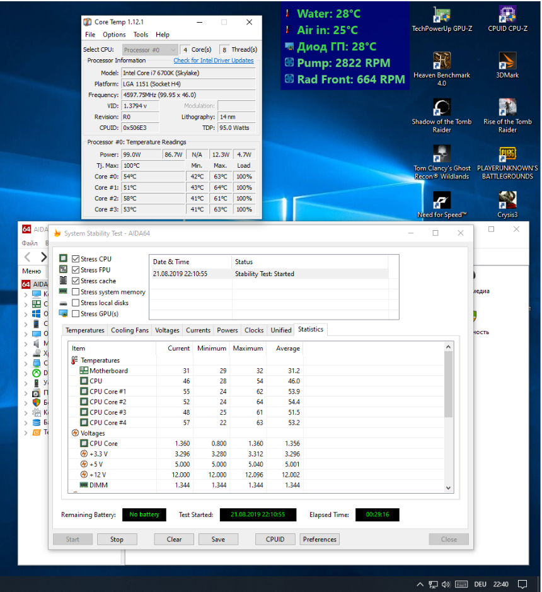542x592 pixels.
Task: Enable Stress GPU(s) checkbox
Action: (x=76, y=313)
